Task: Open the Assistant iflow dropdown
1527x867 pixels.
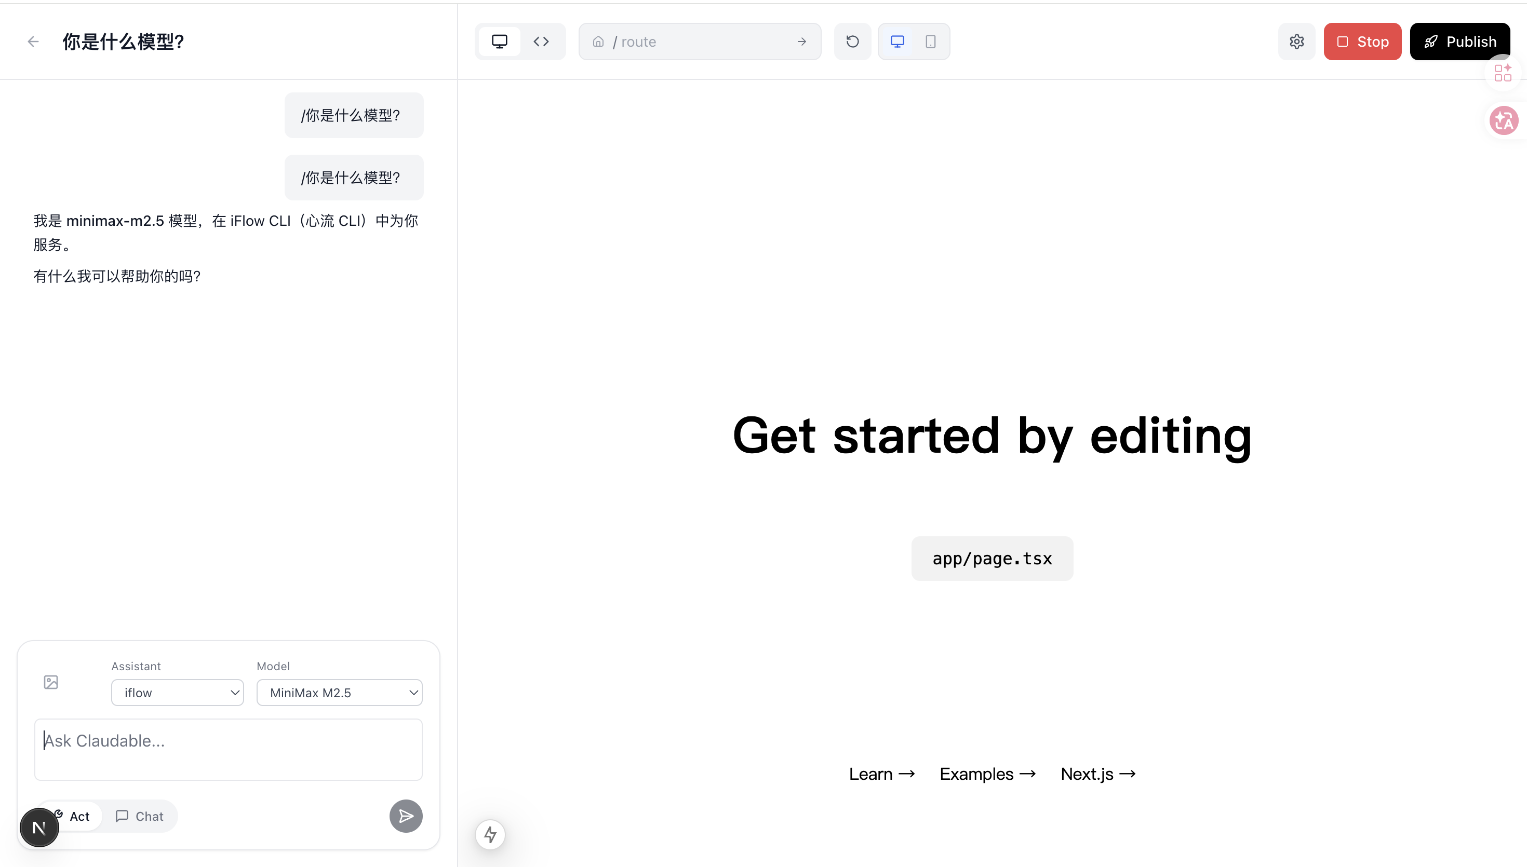Action: [178, 693]
